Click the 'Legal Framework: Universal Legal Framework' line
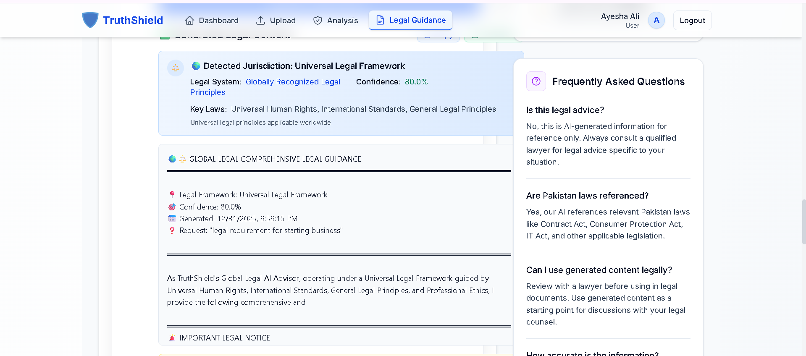Image resolution: width=806 pixels, height=356 pixels. [x=253, y=195]
